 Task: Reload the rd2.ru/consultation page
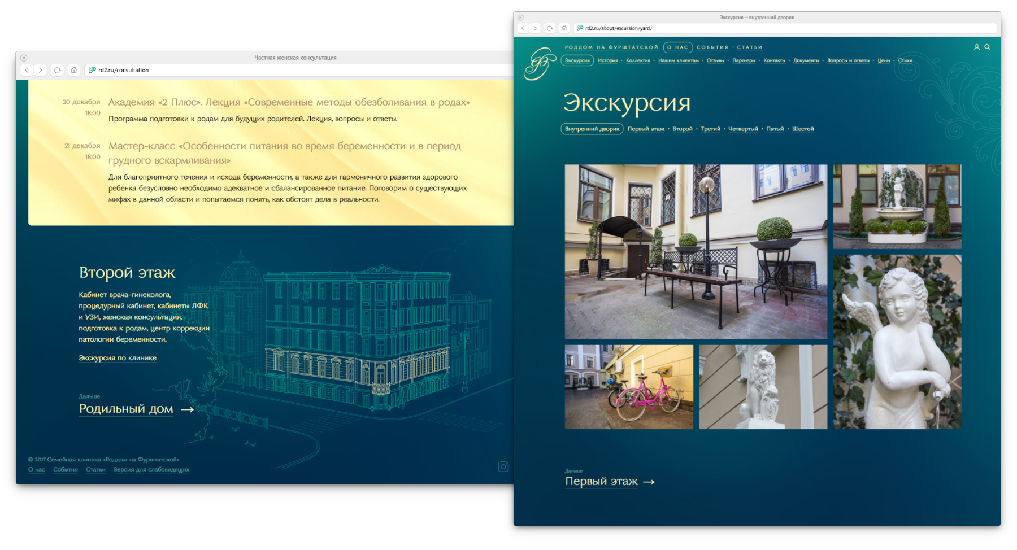57,70
